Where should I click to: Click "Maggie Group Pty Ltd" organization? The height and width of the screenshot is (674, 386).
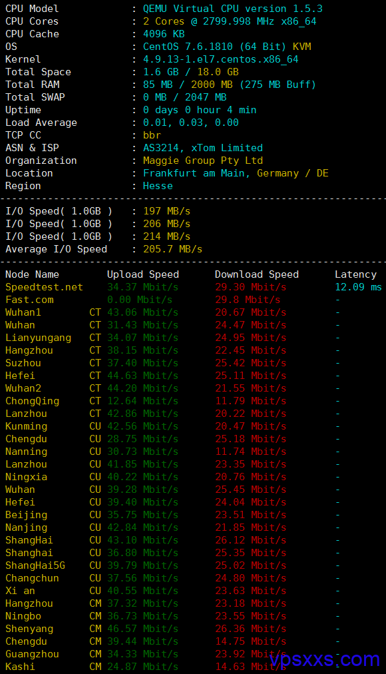[203, 161]
